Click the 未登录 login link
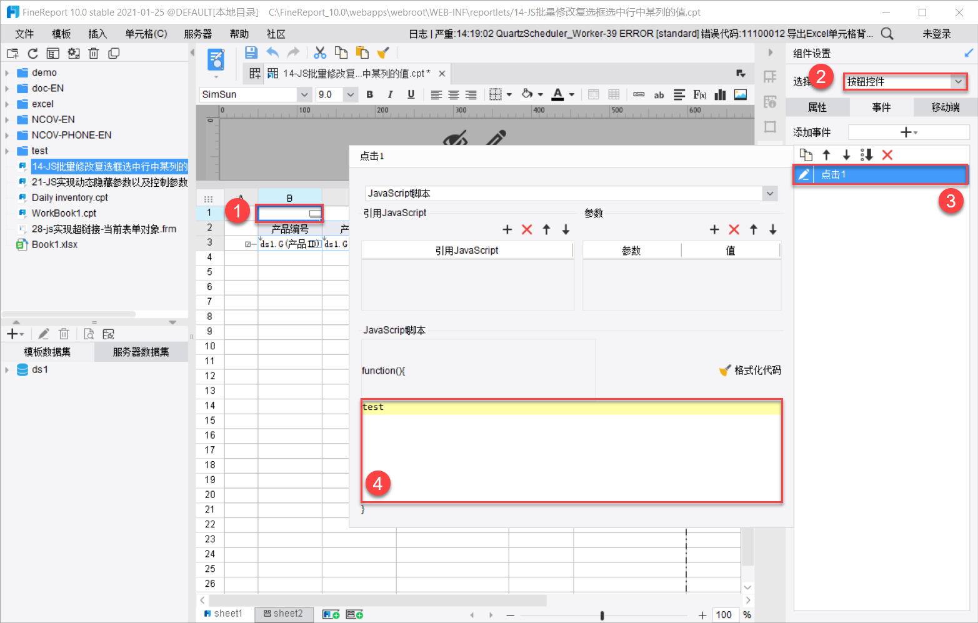This screenshot has width=978, height=623. click(x=937, y=34)
